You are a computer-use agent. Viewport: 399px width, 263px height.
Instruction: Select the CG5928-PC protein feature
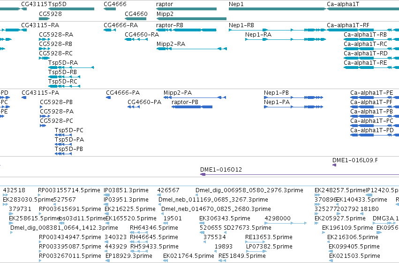coord(43,126)
